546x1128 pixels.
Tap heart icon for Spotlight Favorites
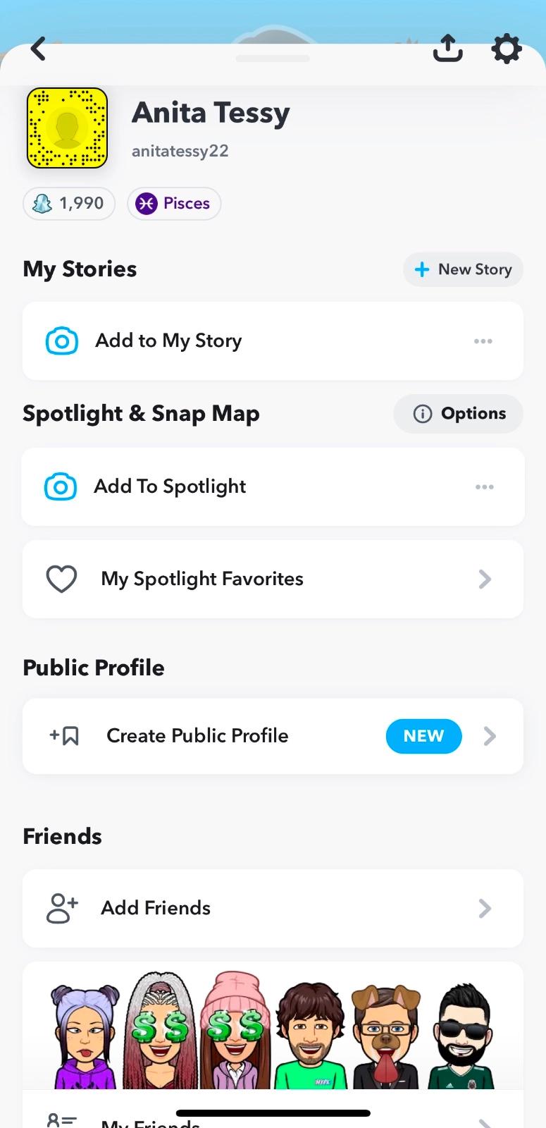61,580
